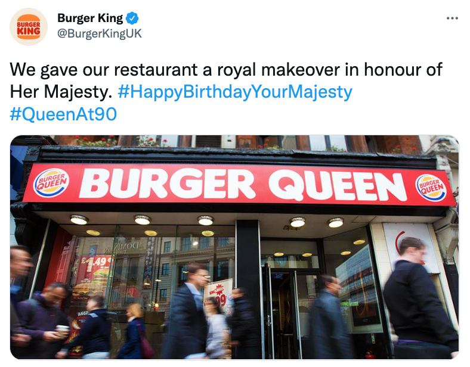This screenshot has width=470, height=367.
Task: Click the blue verified checkmark badge
Action: tap(132, 18)
